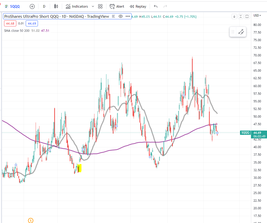Screen dimensions: 267x223
Task: Click the spread value 0.01
Action: pos(21,23)
